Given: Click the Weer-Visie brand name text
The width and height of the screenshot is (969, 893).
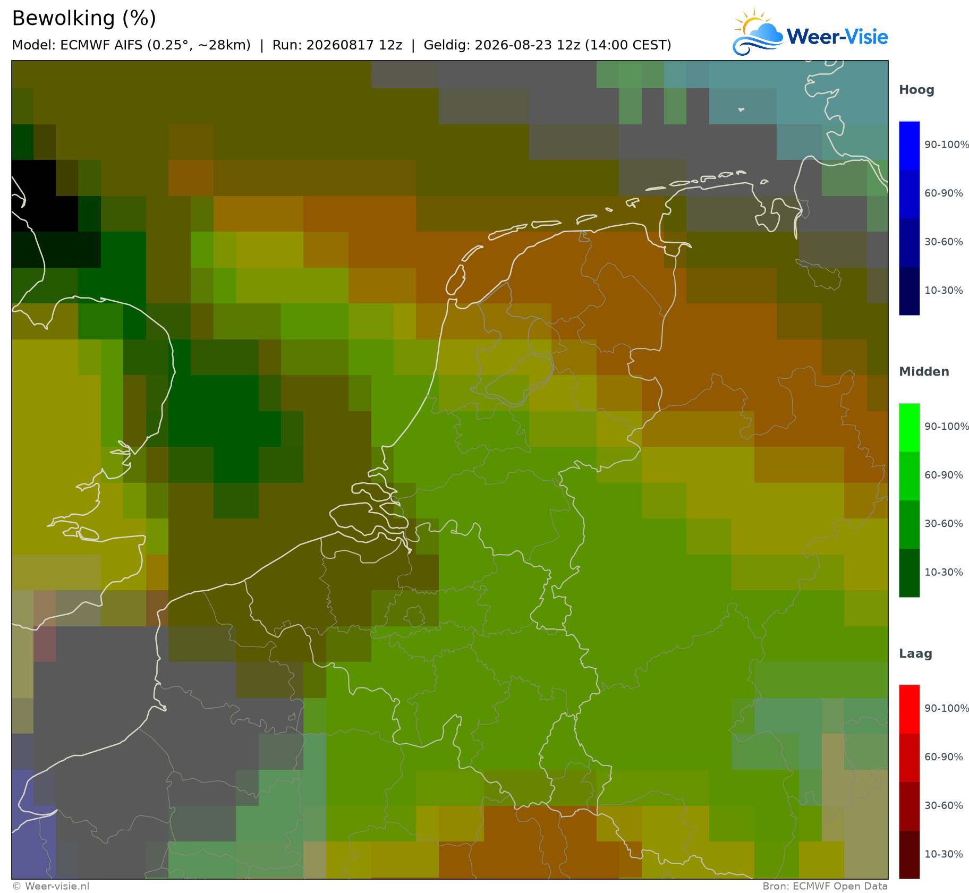Looking at the screenshot, I should (837, 37).
